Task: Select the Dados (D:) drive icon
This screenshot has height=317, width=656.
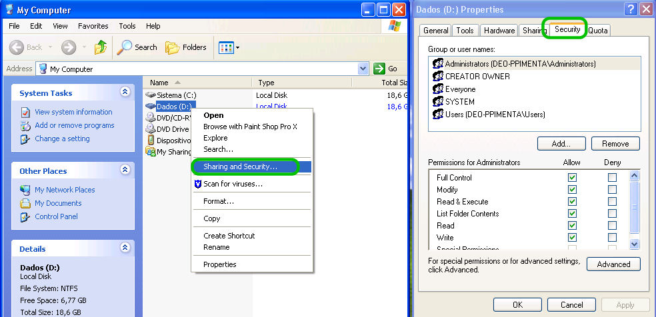Action: click(150, 107)
